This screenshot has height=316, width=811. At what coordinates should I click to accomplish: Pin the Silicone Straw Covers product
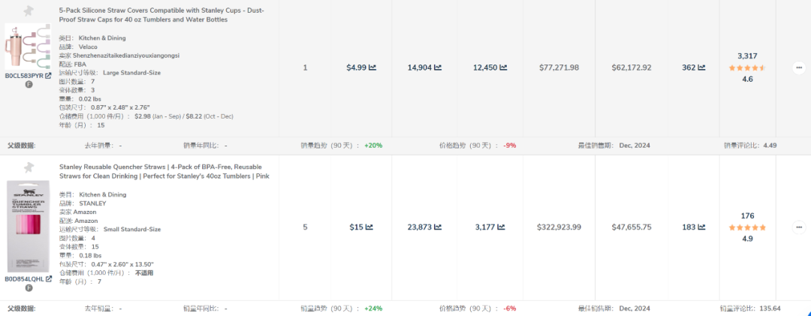[29, 11]
